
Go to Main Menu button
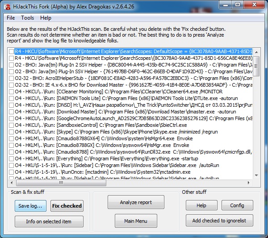[x=136, y=221]
